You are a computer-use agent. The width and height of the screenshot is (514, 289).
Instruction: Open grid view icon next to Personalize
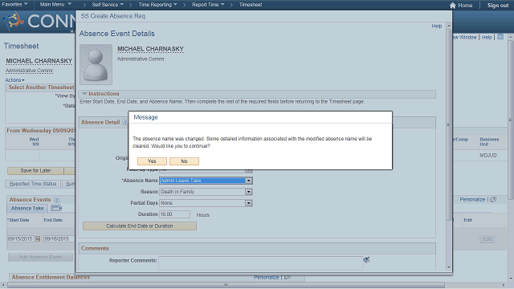pos(493,199)
